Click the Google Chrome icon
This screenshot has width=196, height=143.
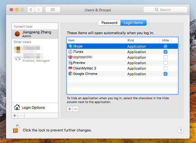coord(70,74)
